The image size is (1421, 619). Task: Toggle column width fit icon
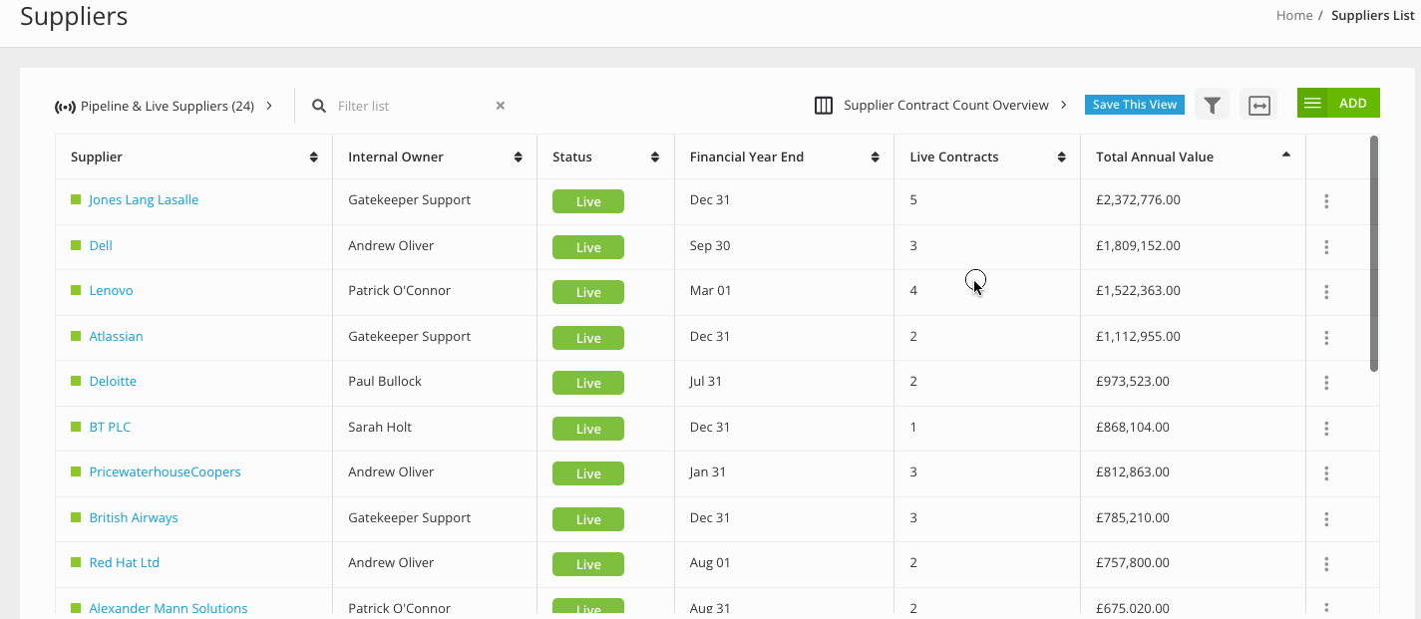(x=1258, y=105)
